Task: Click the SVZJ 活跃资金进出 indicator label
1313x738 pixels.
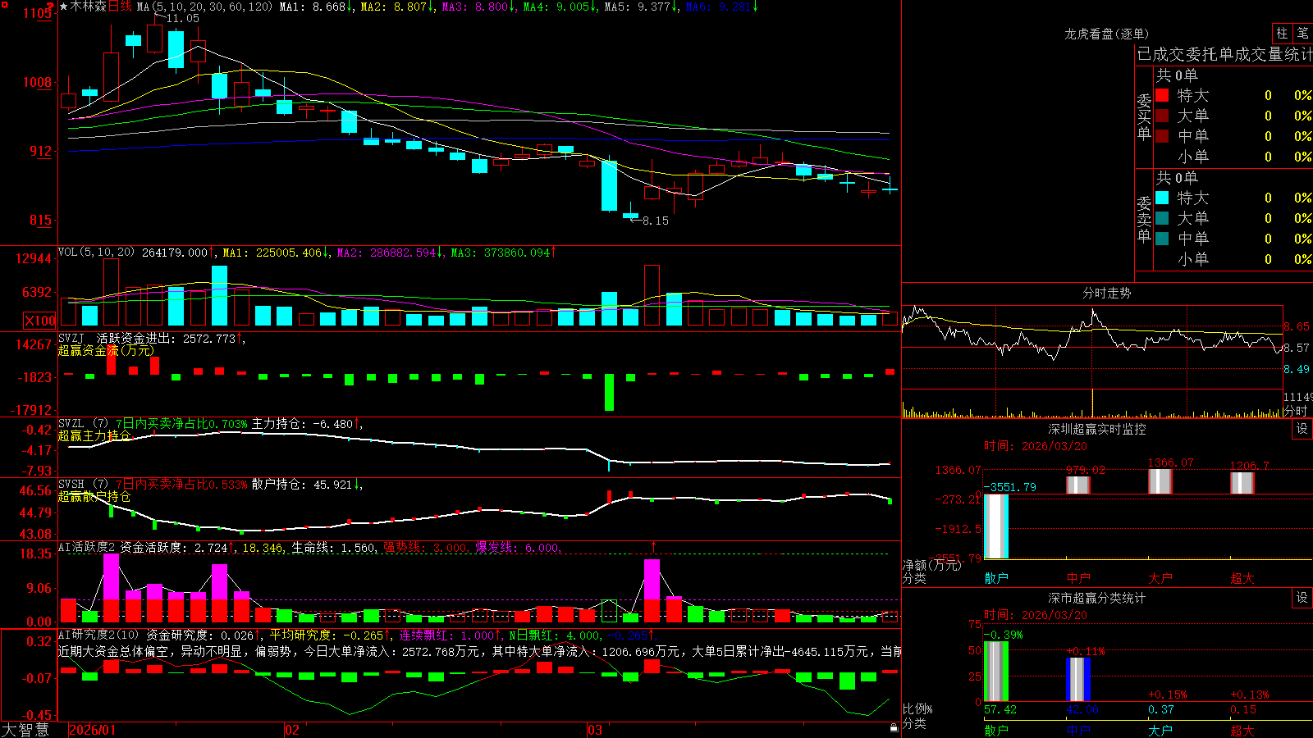Action: click(x=119, y=338)
